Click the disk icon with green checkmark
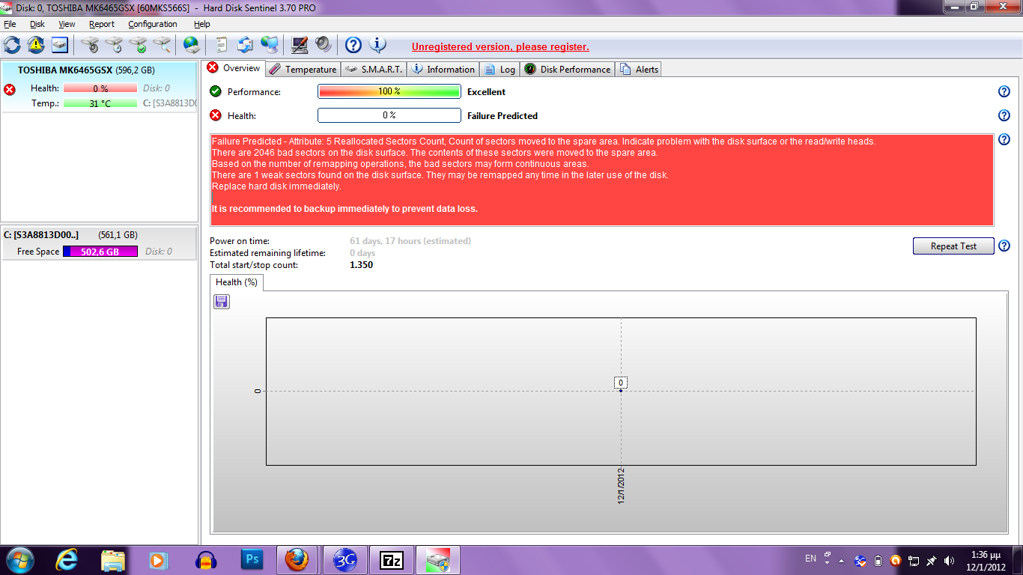 click(138, 45)
